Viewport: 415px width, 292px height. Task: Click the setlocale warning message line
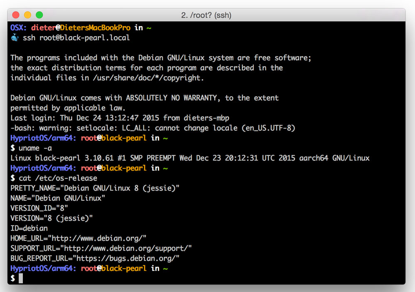(x=152, y=128)
